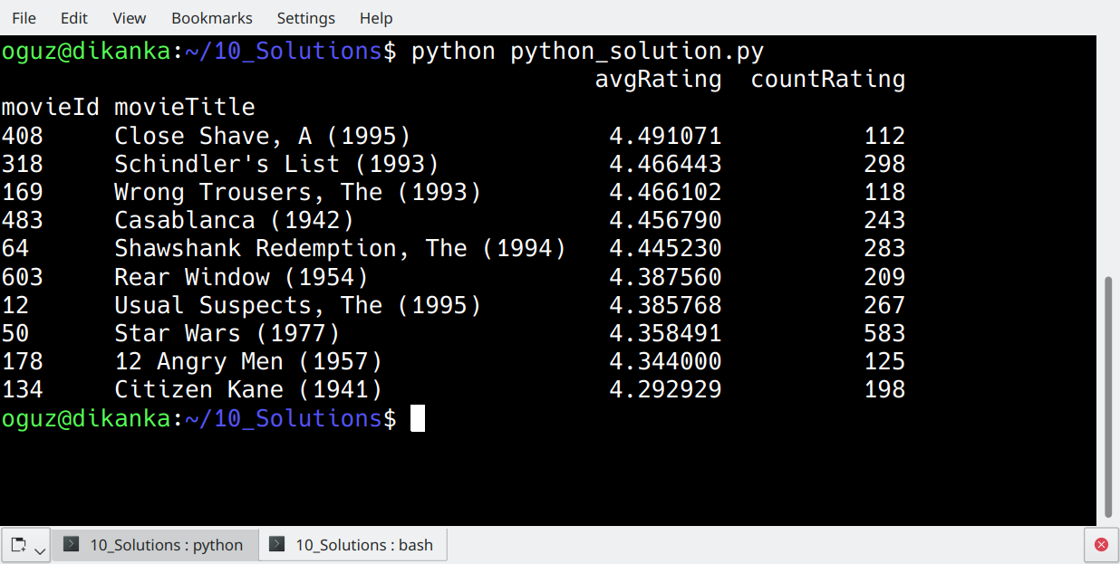Open the Bookmarks menu
Viewport: 1120px width, 564px height.
coord(212,18)
